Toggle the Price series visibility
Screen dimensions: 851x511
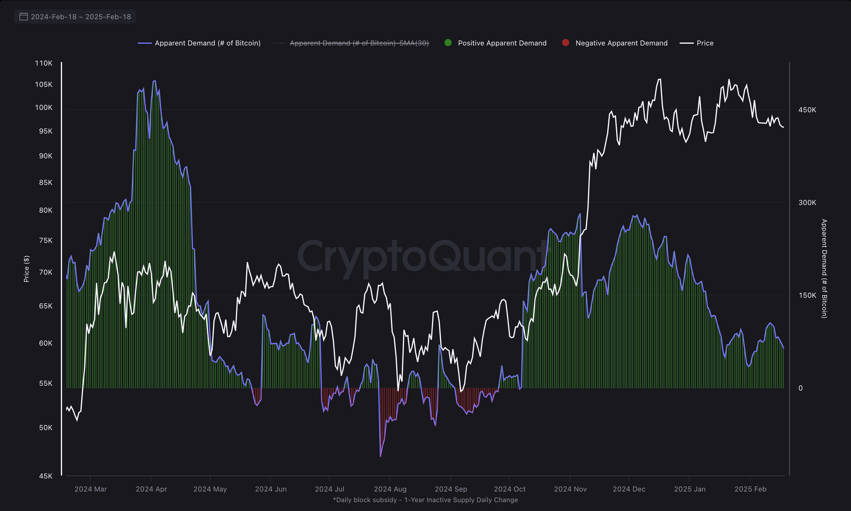(705, 43)
